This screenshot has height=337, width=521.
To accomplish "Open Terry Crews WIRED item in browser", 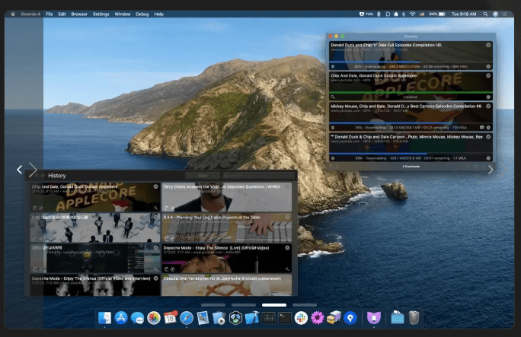I will coord(172,208).
